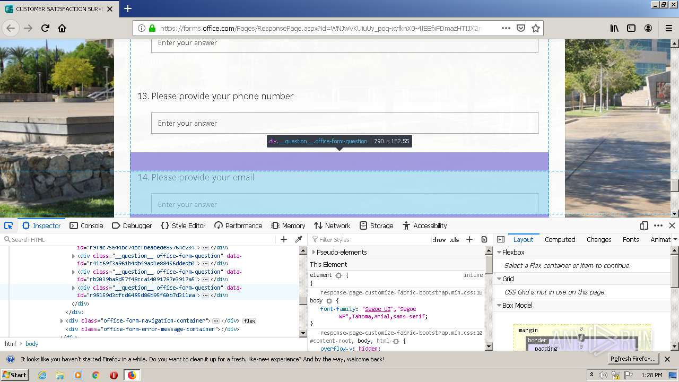Switch to Computed sidebar tab
This screenshot has width=679, height=382.
coord(560,239)
